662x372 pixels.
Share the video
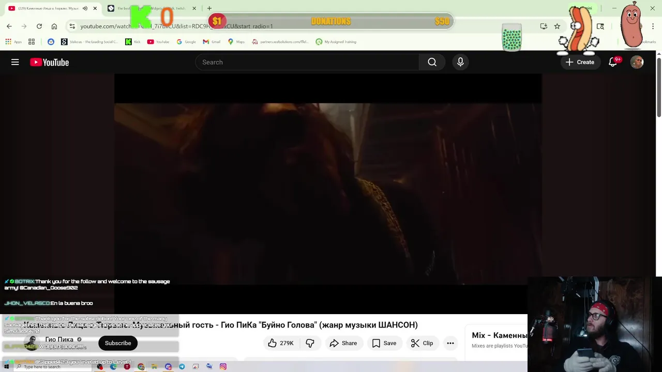[x=343, y=343]
